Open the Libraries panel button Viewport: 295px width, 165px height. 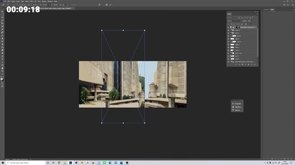click(x=237, y=110)
